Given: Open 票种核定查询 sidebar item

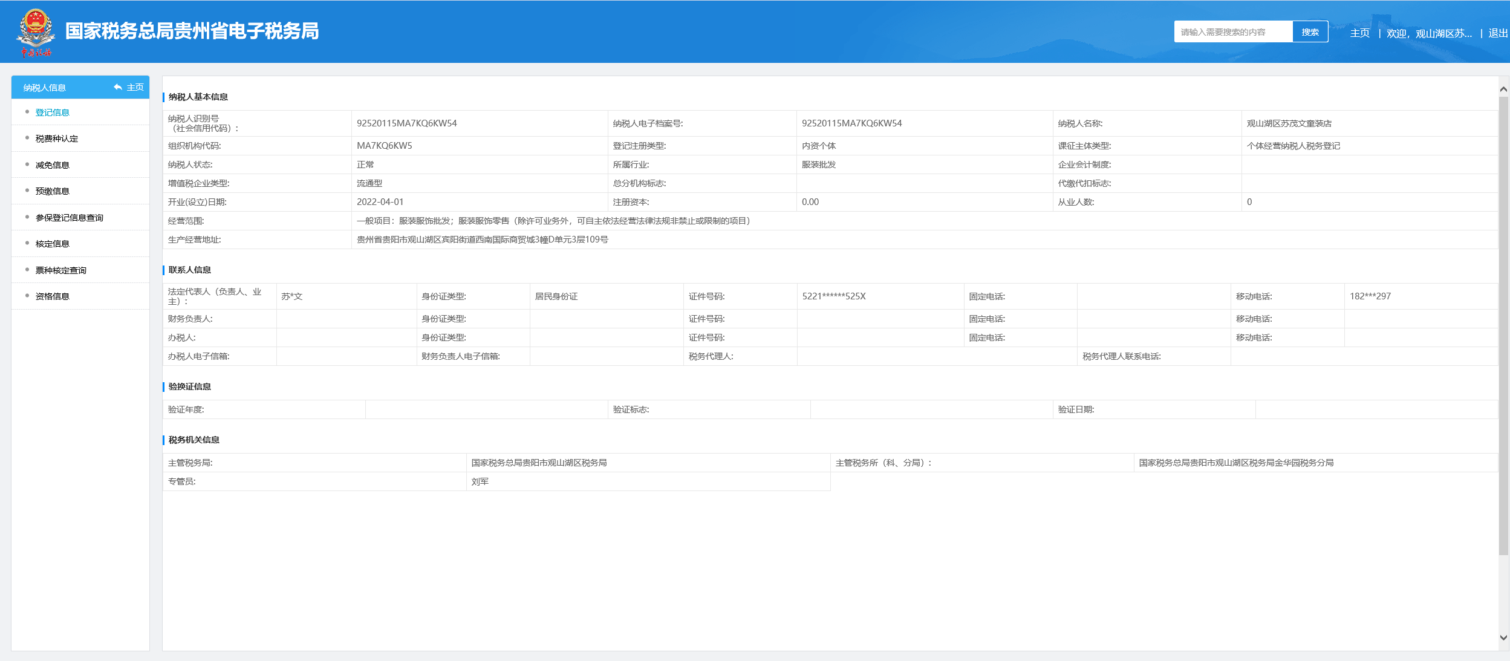Looking at the screenshot, I should pyautogui.click(x=61, y=270).
